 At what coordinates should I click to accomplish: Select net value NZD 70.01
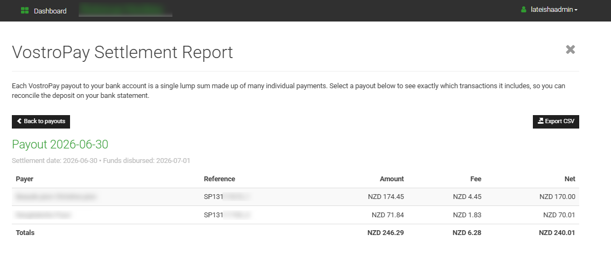(559, 215)
